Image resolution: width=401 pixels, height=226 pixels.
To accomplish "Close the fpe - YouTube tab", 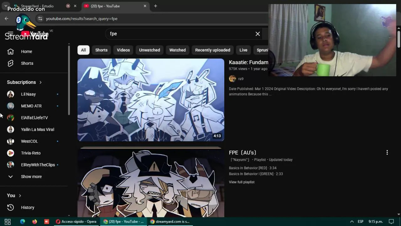I will (x=145, y=6).
